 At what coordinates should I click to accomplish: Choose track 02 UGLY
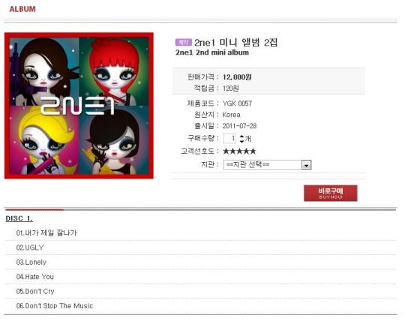30,247
